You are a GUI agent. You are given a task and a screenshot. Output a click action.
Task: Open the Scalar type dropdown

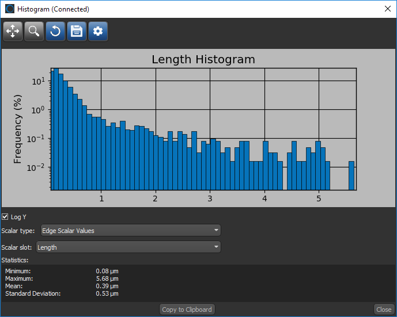coord(130,231)
